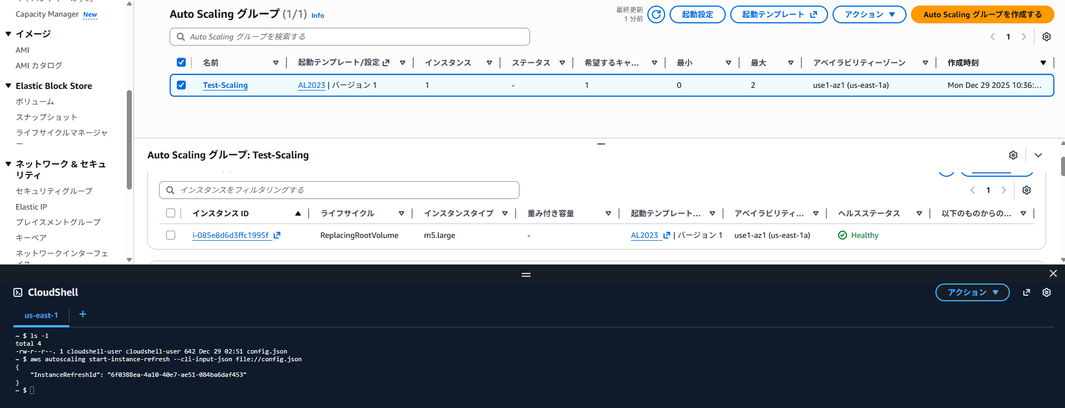Open キーペア in the sidebar
The image size is (1065, 408).
click(x=31, y=238)
